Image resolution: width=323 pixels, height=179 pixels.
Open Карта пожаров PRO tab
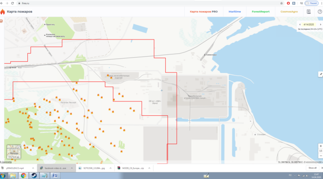(x=204, y=12)
